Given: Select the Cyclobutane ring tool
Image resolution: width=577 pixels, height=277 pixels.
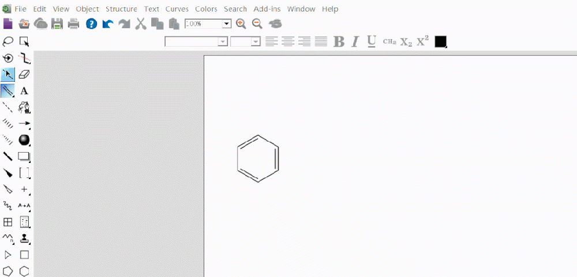Looking at the screenshot, I should point(24,255).
